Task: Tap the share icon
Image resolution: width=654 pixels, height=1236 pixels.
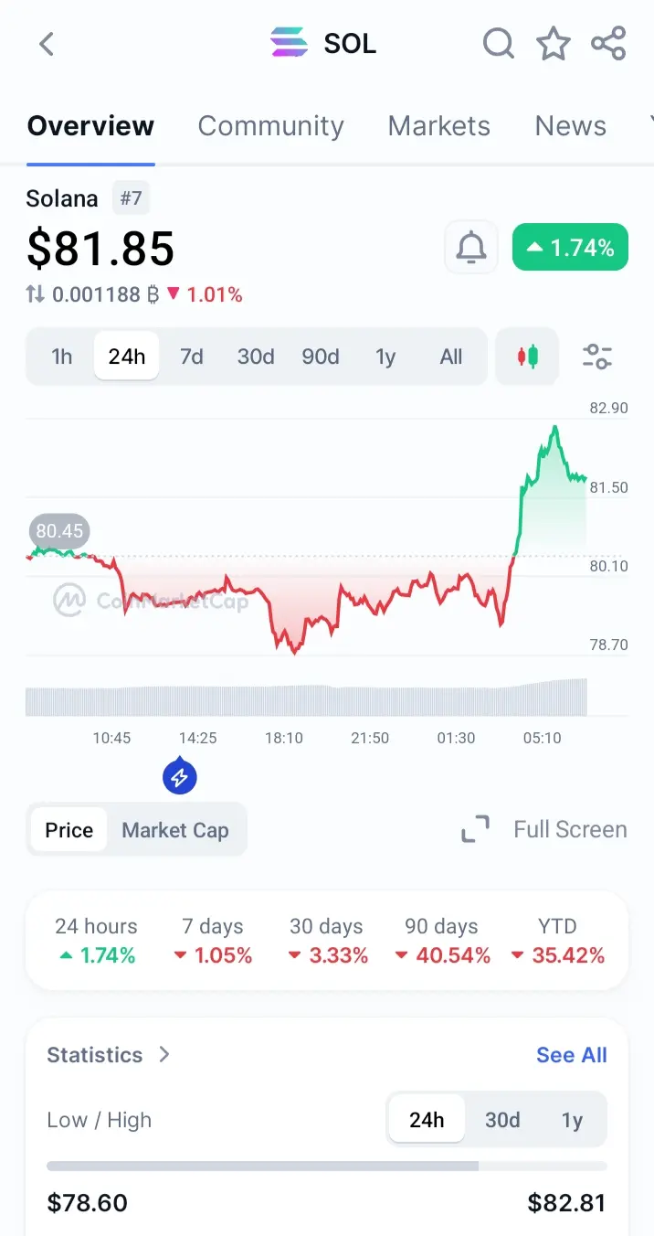Action: coord(608,43)
